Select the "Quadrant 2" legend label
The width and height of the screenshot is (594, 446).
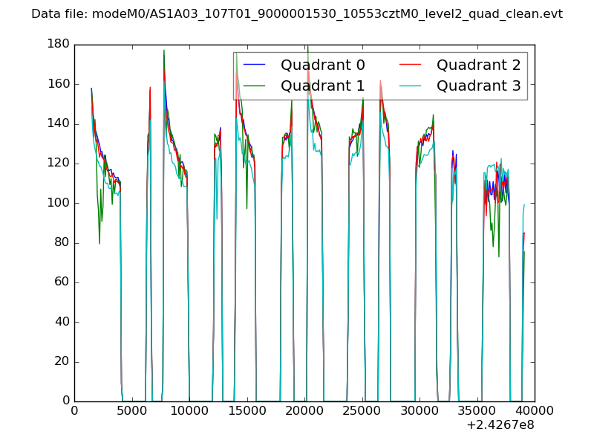478,65
